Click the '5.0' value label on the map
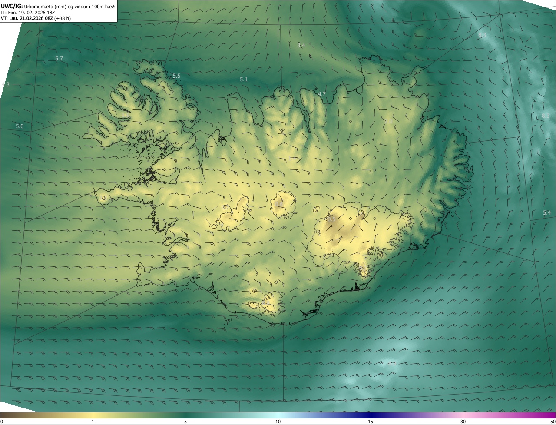The height and width of the screenshot is (425, 556). 20,126
